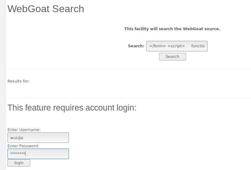Focus the Enter Username field
This screenshot has height=170, width=251.
[x=38, y=138]
